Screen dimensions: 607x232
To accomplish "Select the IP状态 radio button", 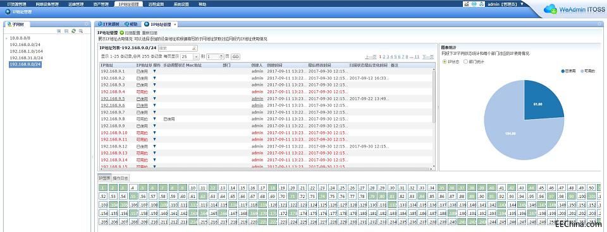I will [x=444, y=62].
